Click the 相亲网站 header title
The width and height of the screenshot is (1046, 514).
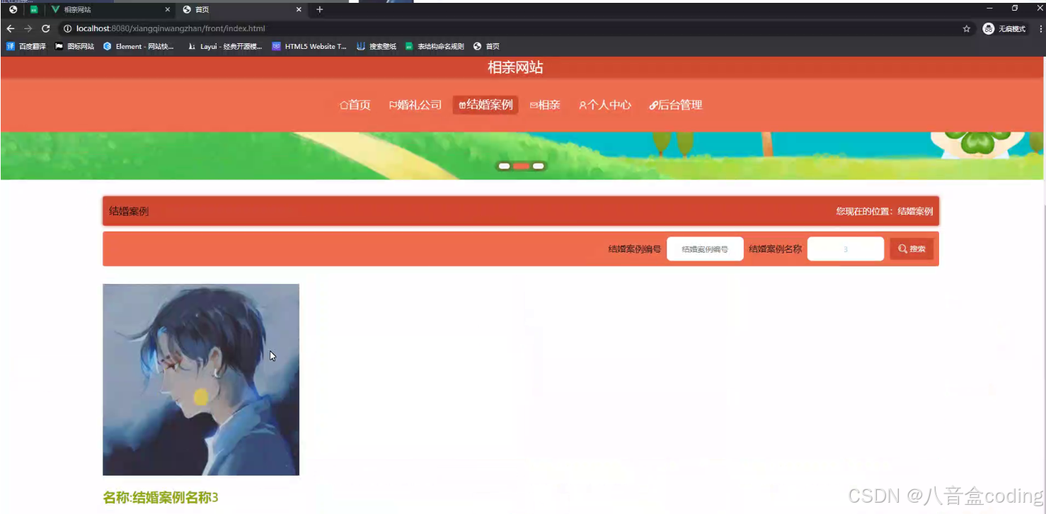click(515, 68)
